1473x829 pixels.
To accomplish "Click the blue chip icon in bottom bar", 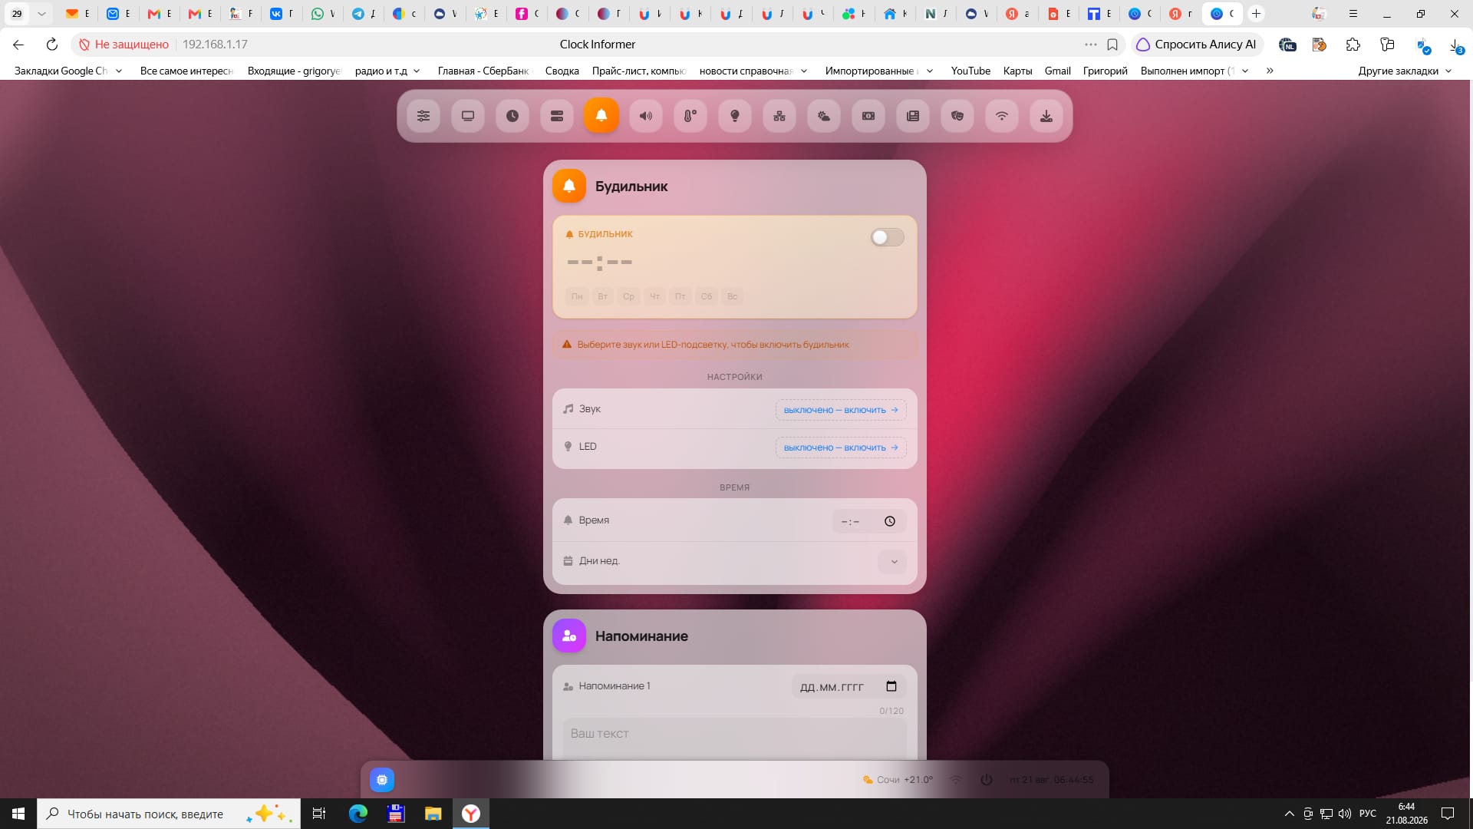I will (x=382, y=780).
